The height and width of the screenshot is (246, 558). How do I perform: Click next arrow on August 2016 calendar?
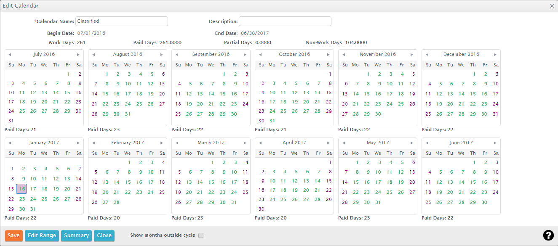click(x=161, y=55)
